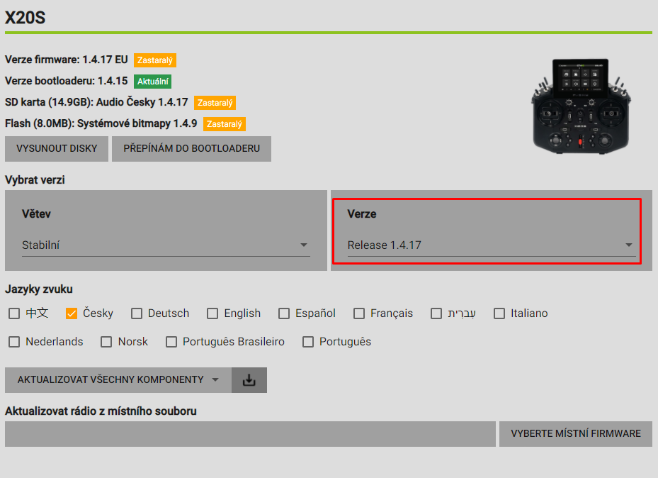Toggle the Nederlands language checkbox
The width and height of the screenshot is (658, 478).
pyautogui.click(x=14, y=342)
